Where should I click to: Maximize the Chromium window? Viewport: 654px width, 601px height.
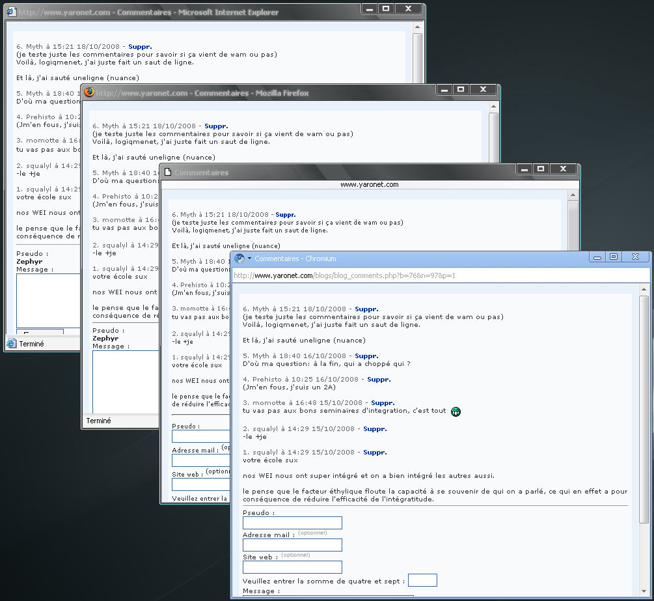(x=613, y=257)
